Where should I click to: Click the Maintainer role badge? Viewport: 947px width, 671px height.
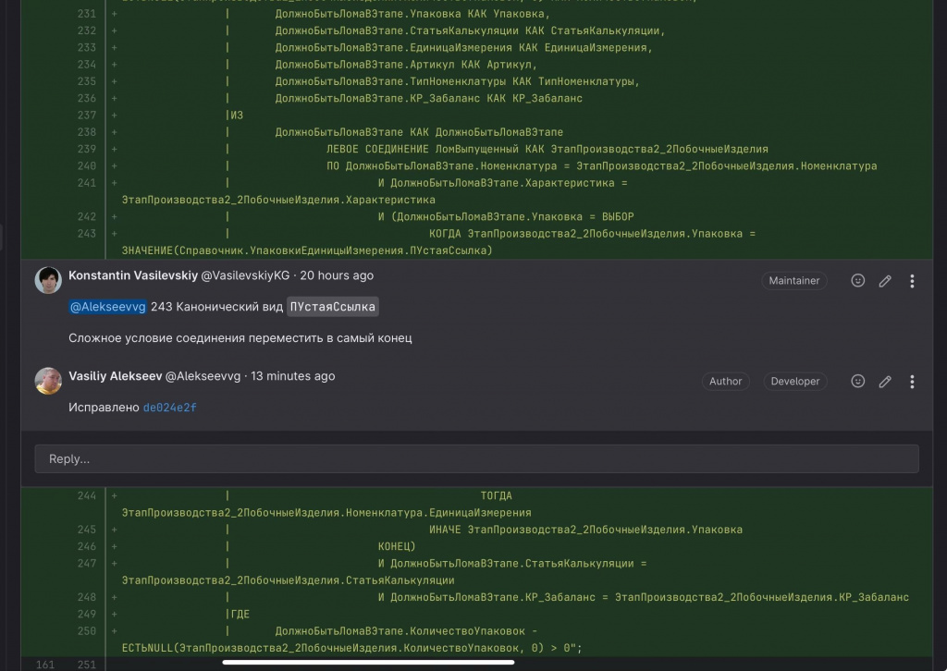794,281
